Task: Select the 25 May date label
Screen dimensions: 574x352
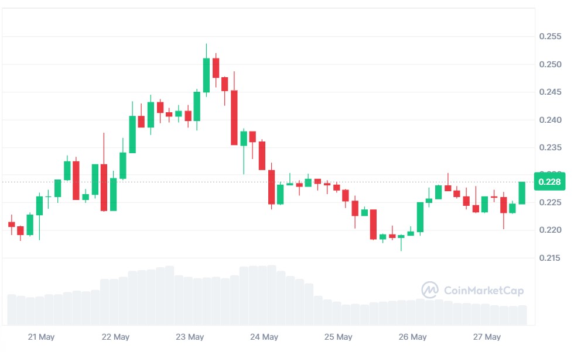Action: tap(339, 337)
